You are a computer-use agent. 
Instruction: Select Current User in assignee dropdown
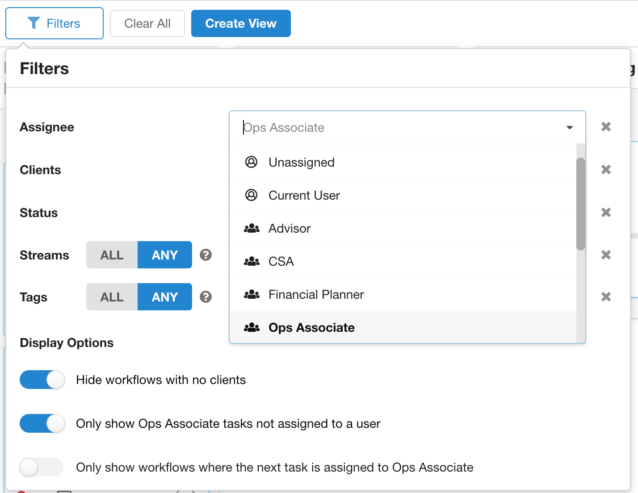click(x=304, y=196)
